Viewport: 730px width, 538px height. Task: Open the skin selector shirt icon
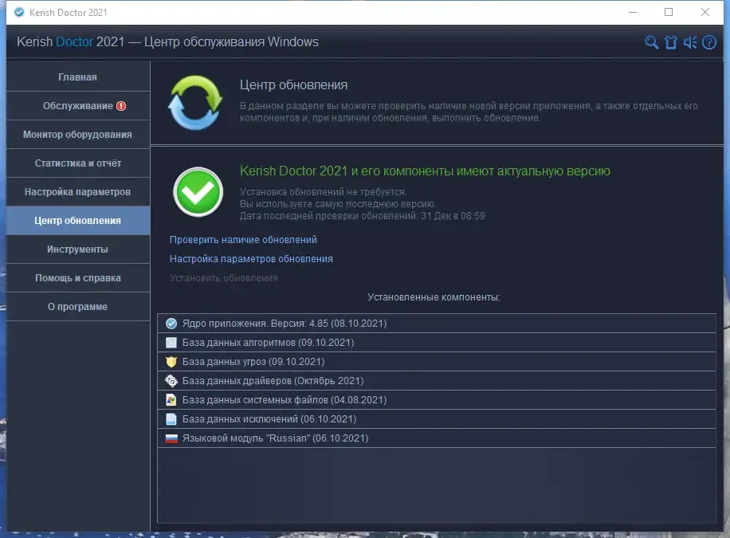[670, 42]
